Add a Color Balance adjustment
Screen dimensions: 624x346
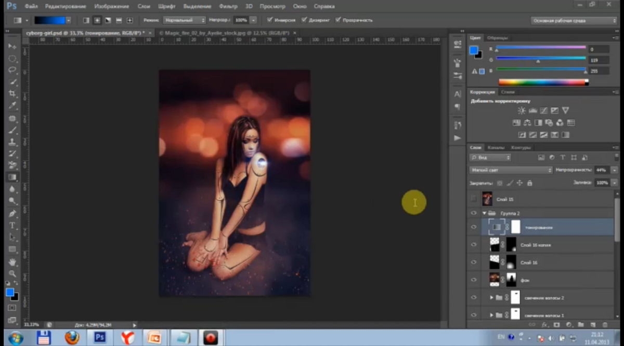pyautogui.click(x=527, y=123)
